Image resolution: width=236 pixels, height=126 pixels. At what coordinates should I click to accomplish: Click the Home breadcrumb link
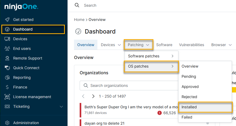point(79,20)
